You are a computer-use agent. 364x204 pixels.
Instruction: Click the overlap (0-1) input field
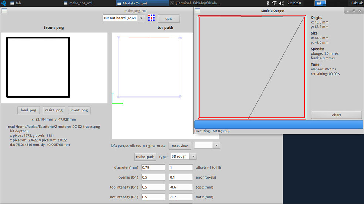pos(153,177)
